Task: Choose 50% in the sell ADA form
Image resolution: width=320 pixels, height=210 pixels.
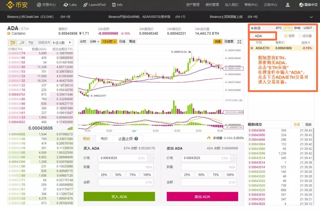Action: pos(201,175)
